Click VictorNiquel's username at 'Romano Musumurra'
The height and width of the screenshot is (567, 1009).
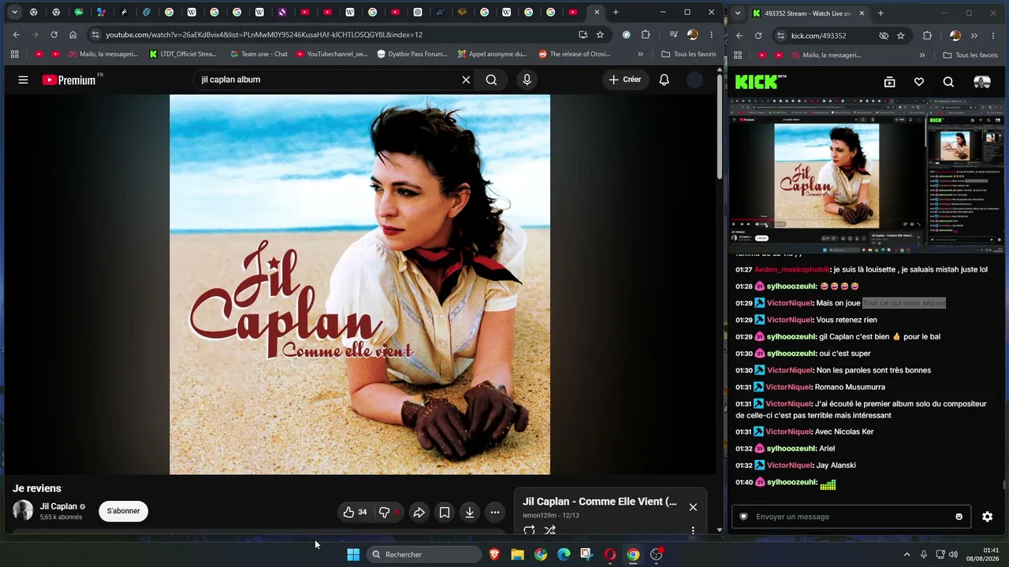point(789,387)
